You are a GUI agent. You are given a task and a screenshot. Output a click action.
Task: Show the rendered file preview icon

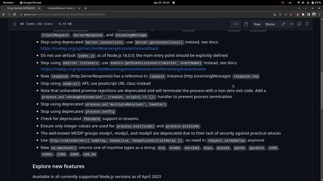246,24
